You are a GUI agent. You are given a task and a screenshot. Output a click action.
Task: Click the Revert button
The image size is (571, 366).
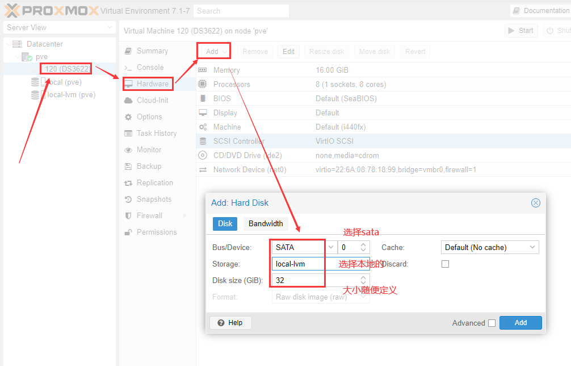[x=415, y=51]
